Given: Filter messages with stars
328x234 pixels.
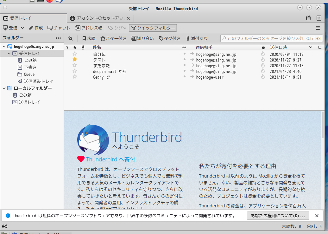Looking at the screenshot, I should tap(113, 38).
